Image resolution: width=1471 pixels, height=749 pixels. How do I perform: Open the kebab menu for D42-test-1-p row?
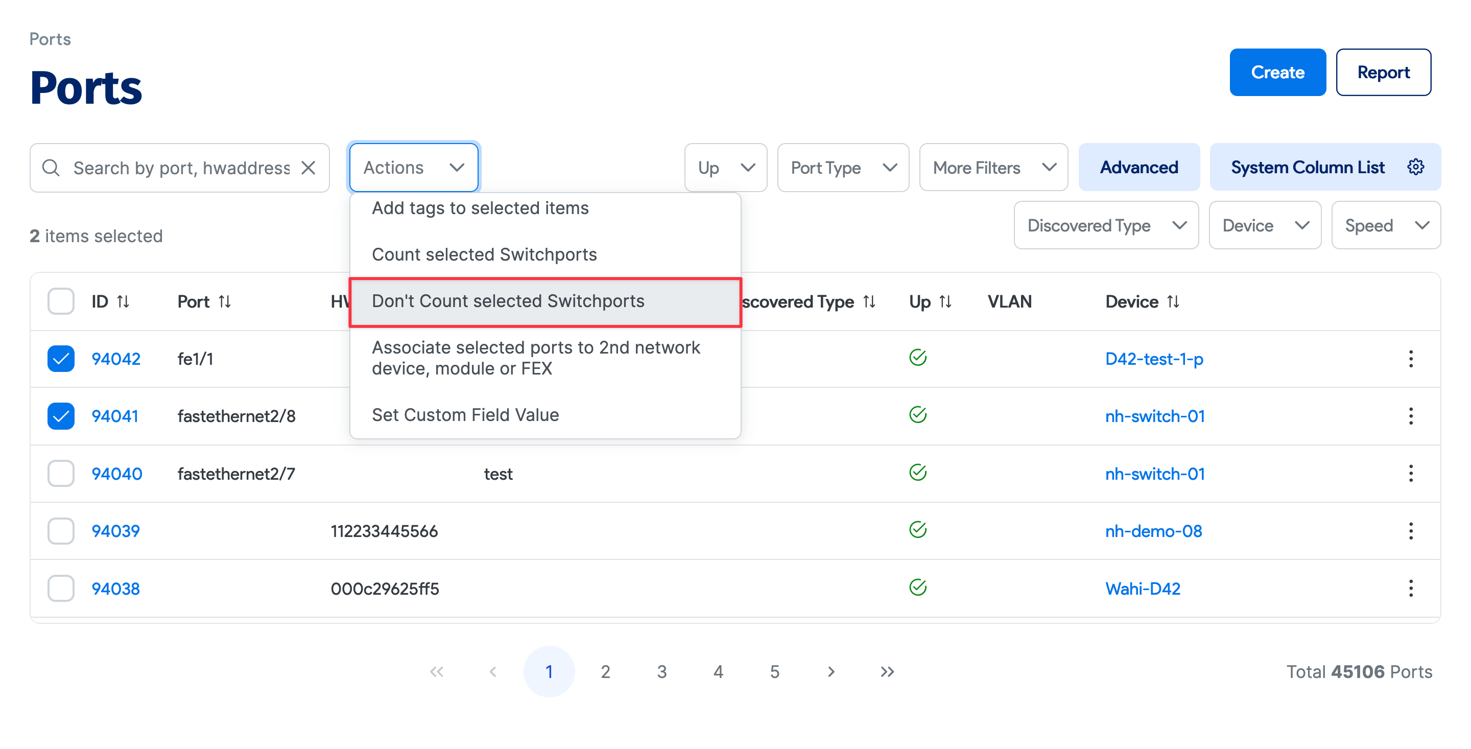pyautogui.click(x=1410, y=359)
